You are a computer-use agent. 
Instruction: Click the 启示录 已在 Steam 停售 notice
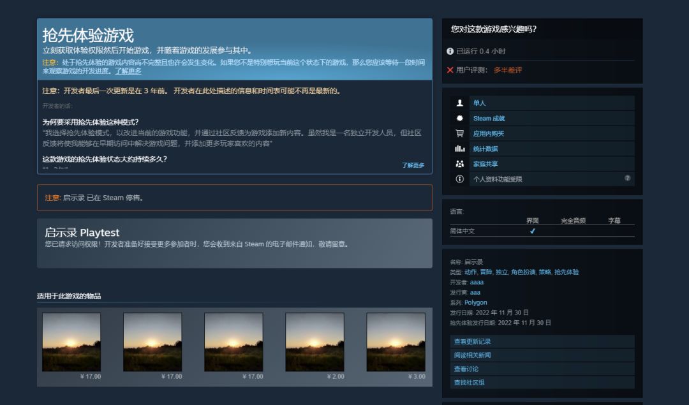click(235, 198)
